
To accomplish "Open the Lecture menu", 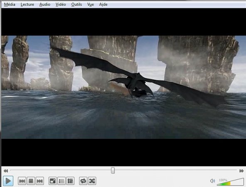I will (x=27, y=5).
